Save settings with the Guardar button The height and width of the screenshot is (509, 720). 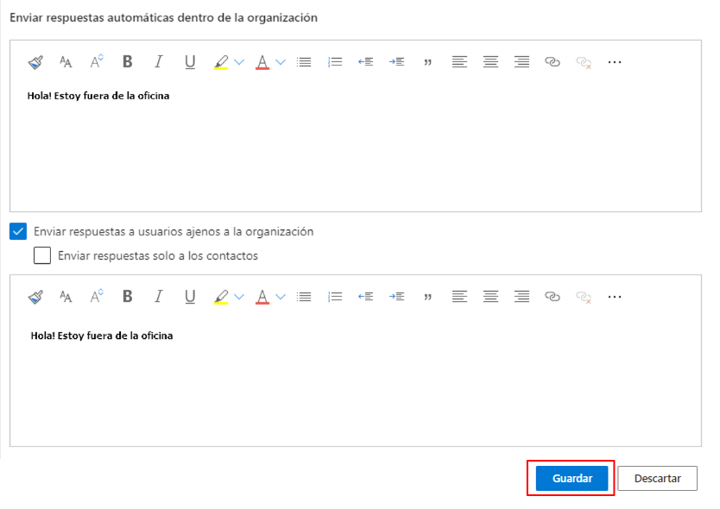[x=572, y=478]
